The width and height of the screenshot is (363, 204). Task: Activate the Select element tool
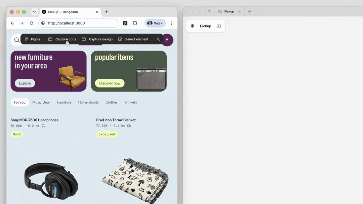[133, 39]
